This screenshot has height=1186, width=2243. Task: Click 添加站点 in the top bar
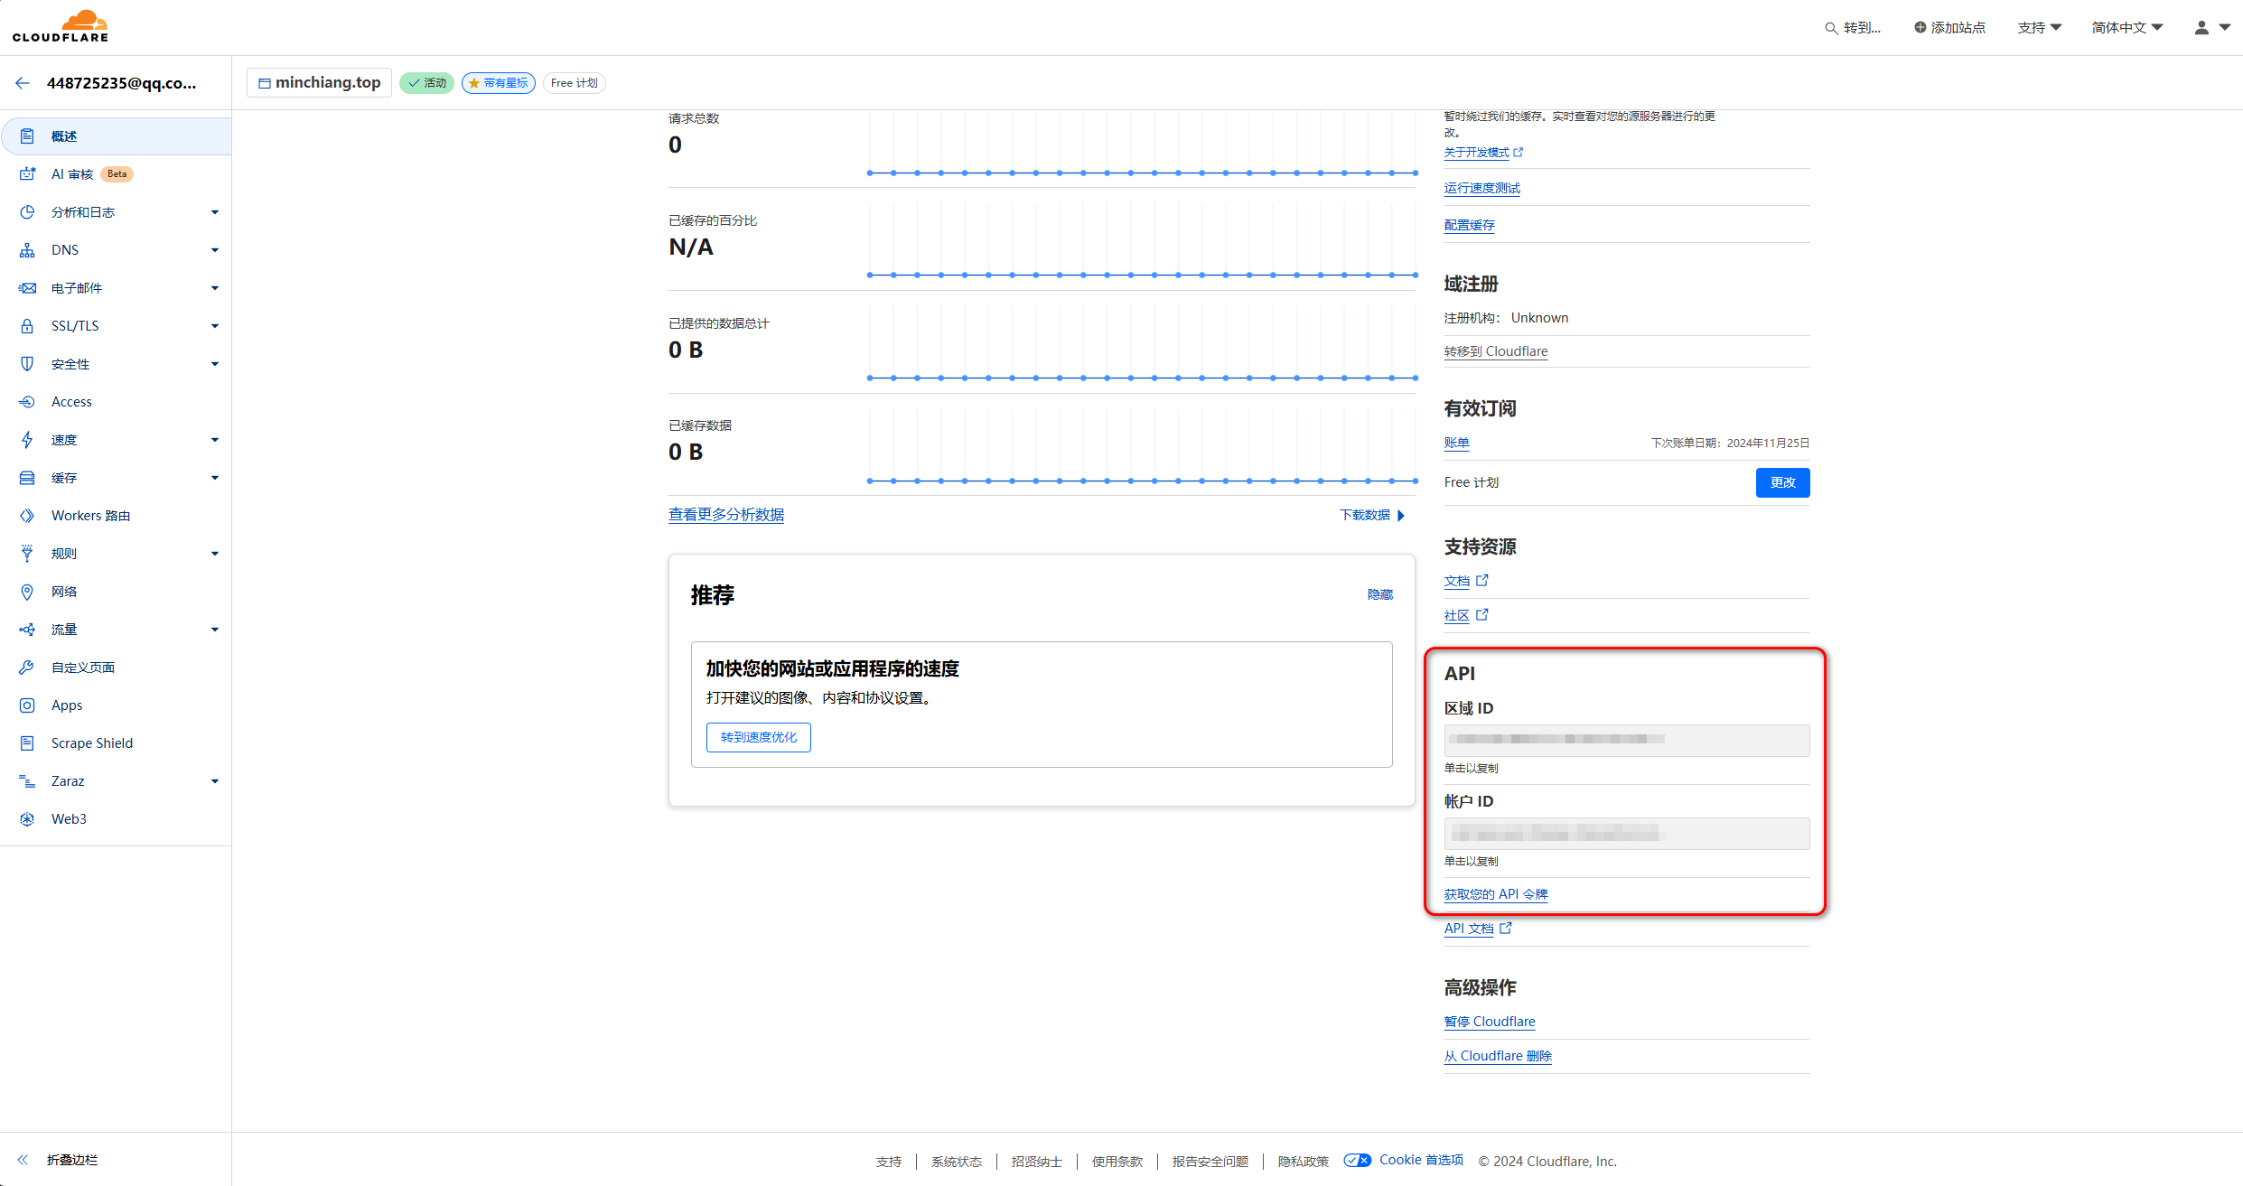click(1949, 28)
